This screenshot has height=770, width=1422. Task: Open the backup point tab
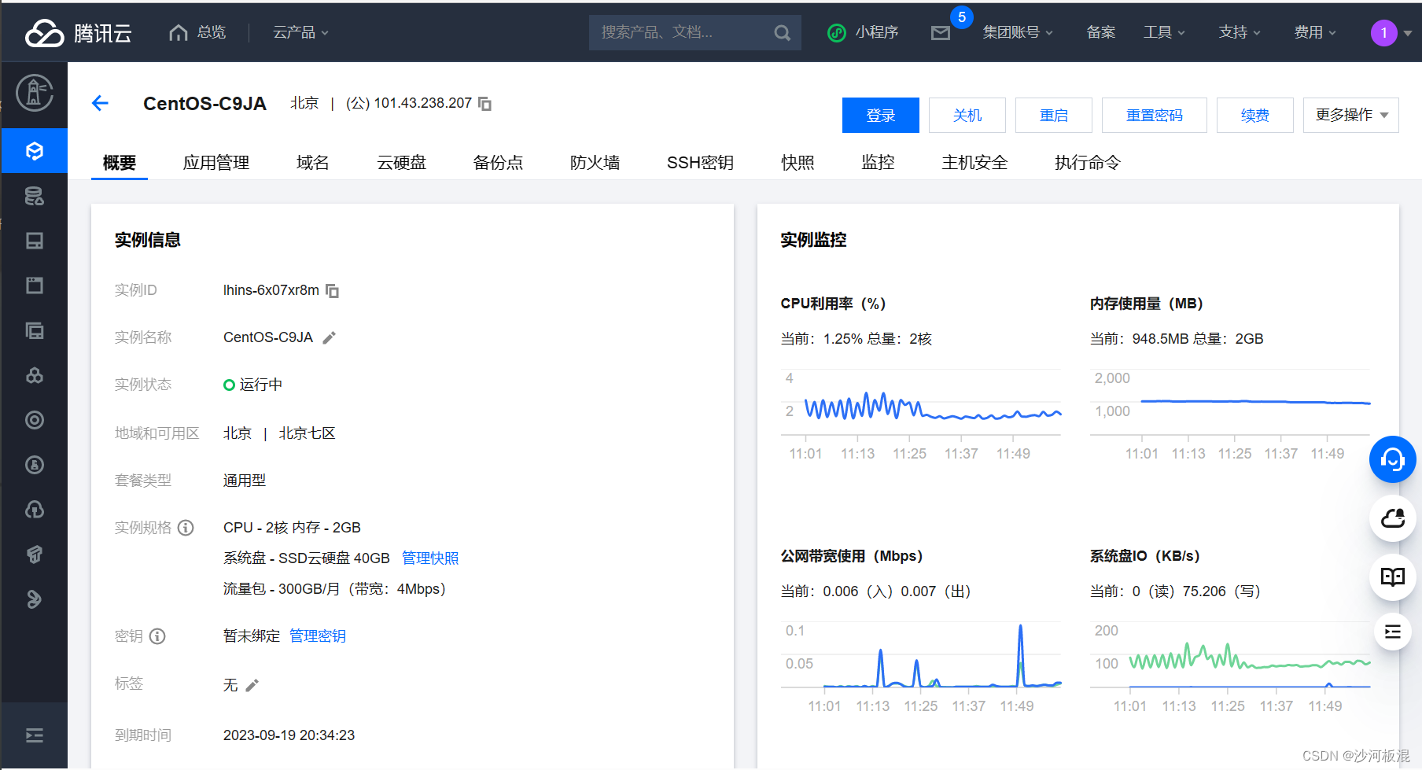499,163
